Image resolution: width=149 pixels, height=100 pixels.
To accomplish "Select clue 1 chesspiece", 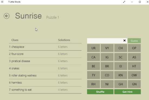I will click(45, 47).
